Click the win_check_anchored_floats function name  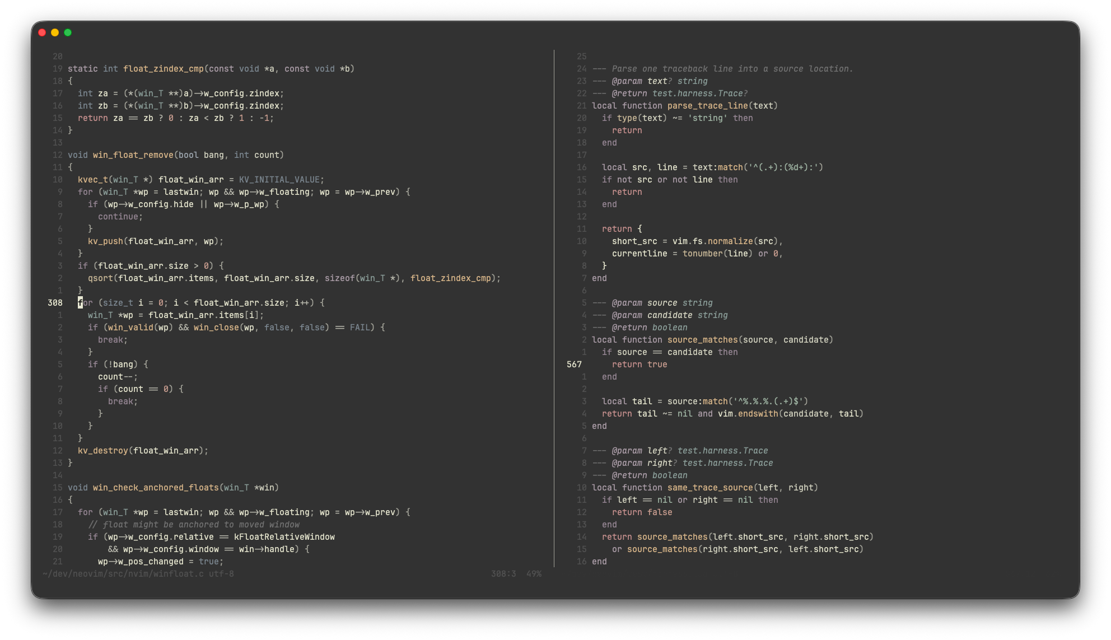tap(156, 488)
